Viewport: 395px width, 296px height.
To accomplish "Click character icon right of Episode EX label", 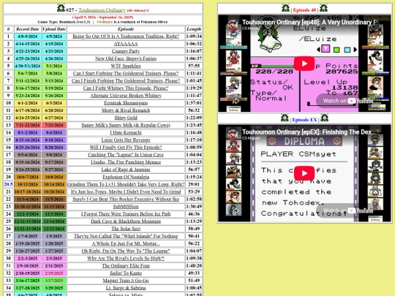I will [x=324, y=118].
